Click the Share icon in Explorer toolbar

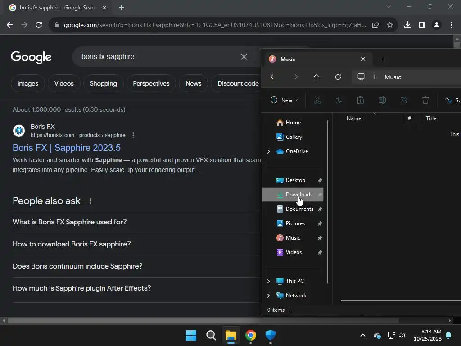pos(404,100)
